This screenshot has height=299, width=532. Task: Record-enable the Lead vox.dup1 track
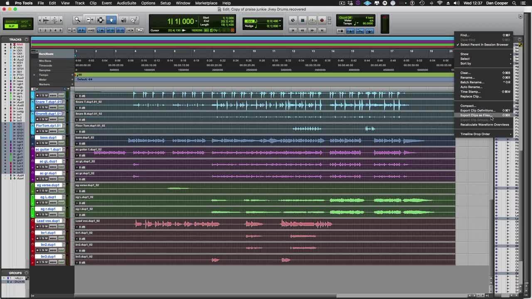click(x=37, y=227)
